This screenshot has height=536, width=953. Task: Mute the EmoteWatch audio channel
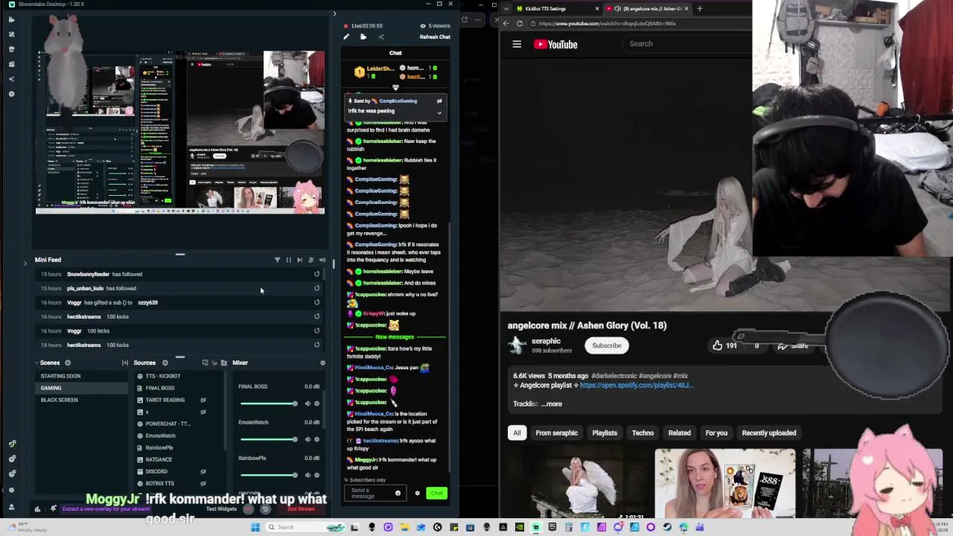pyautogui.click(x=308, y=439)
